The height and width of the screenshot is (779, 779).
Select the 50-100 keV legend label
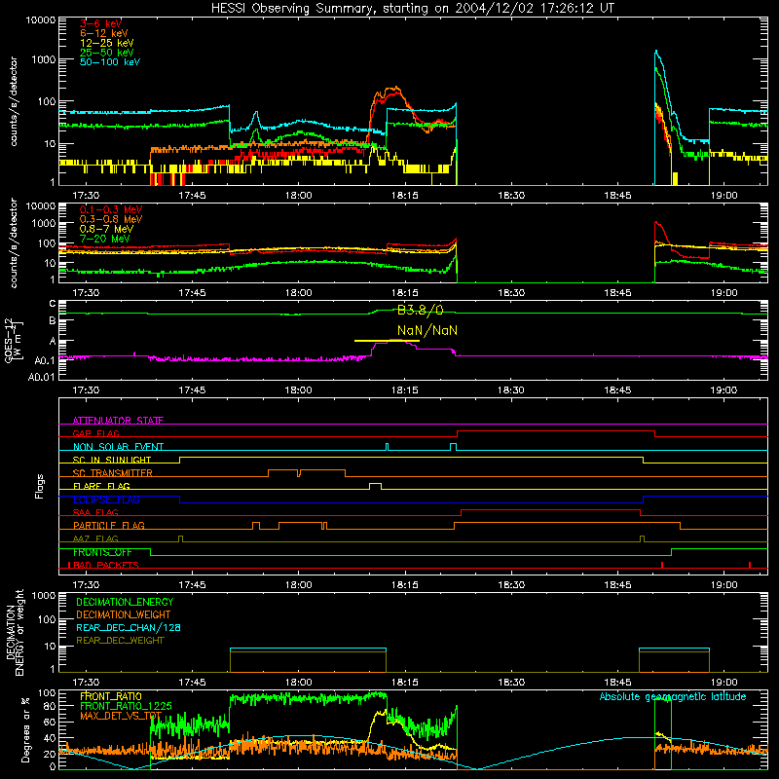[110, 62]
